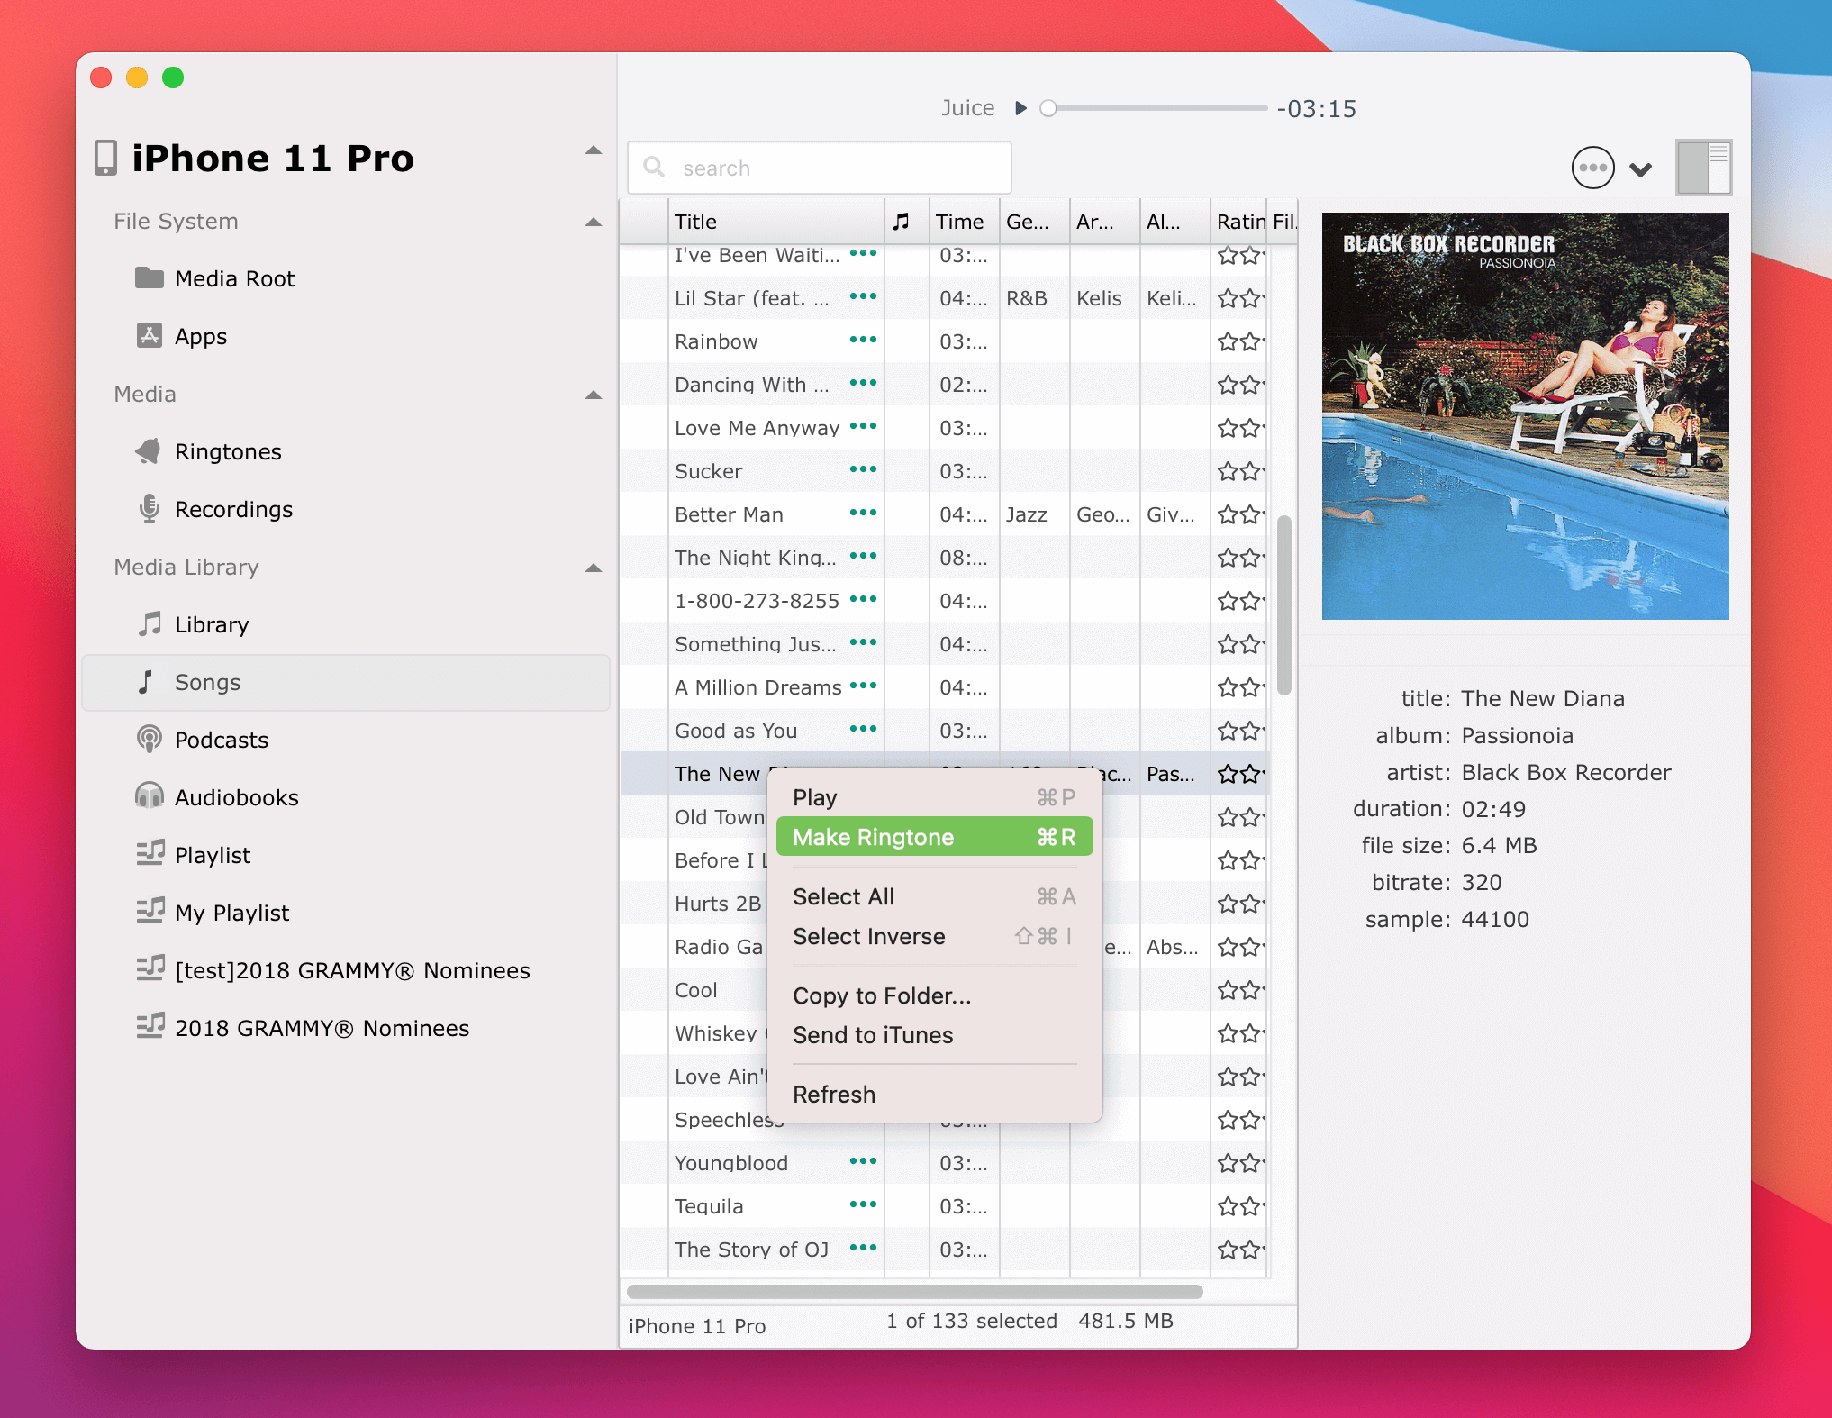
Task: Choose Make Ringtone from context menu
Action: 934,837
